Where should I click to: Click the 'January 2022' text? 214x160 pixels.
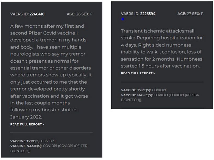coord(26,117)
